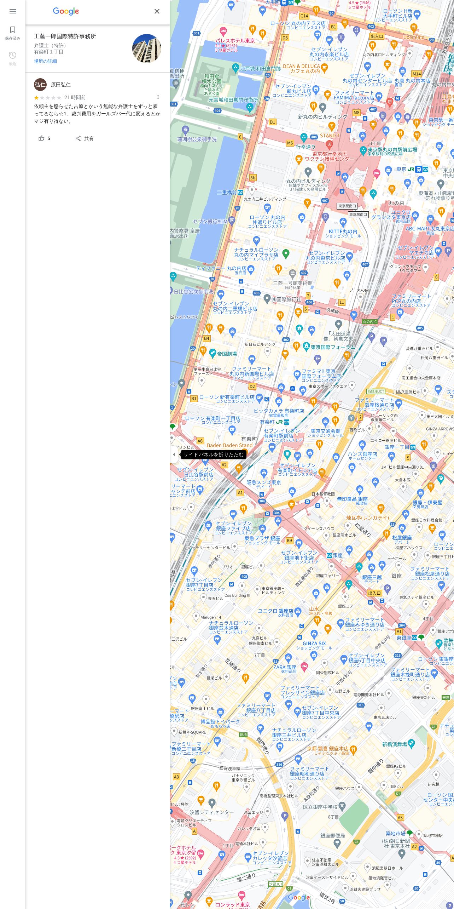Click the 二重橋前 metro station label
This screenshot has height=909, width=454.
227,193
